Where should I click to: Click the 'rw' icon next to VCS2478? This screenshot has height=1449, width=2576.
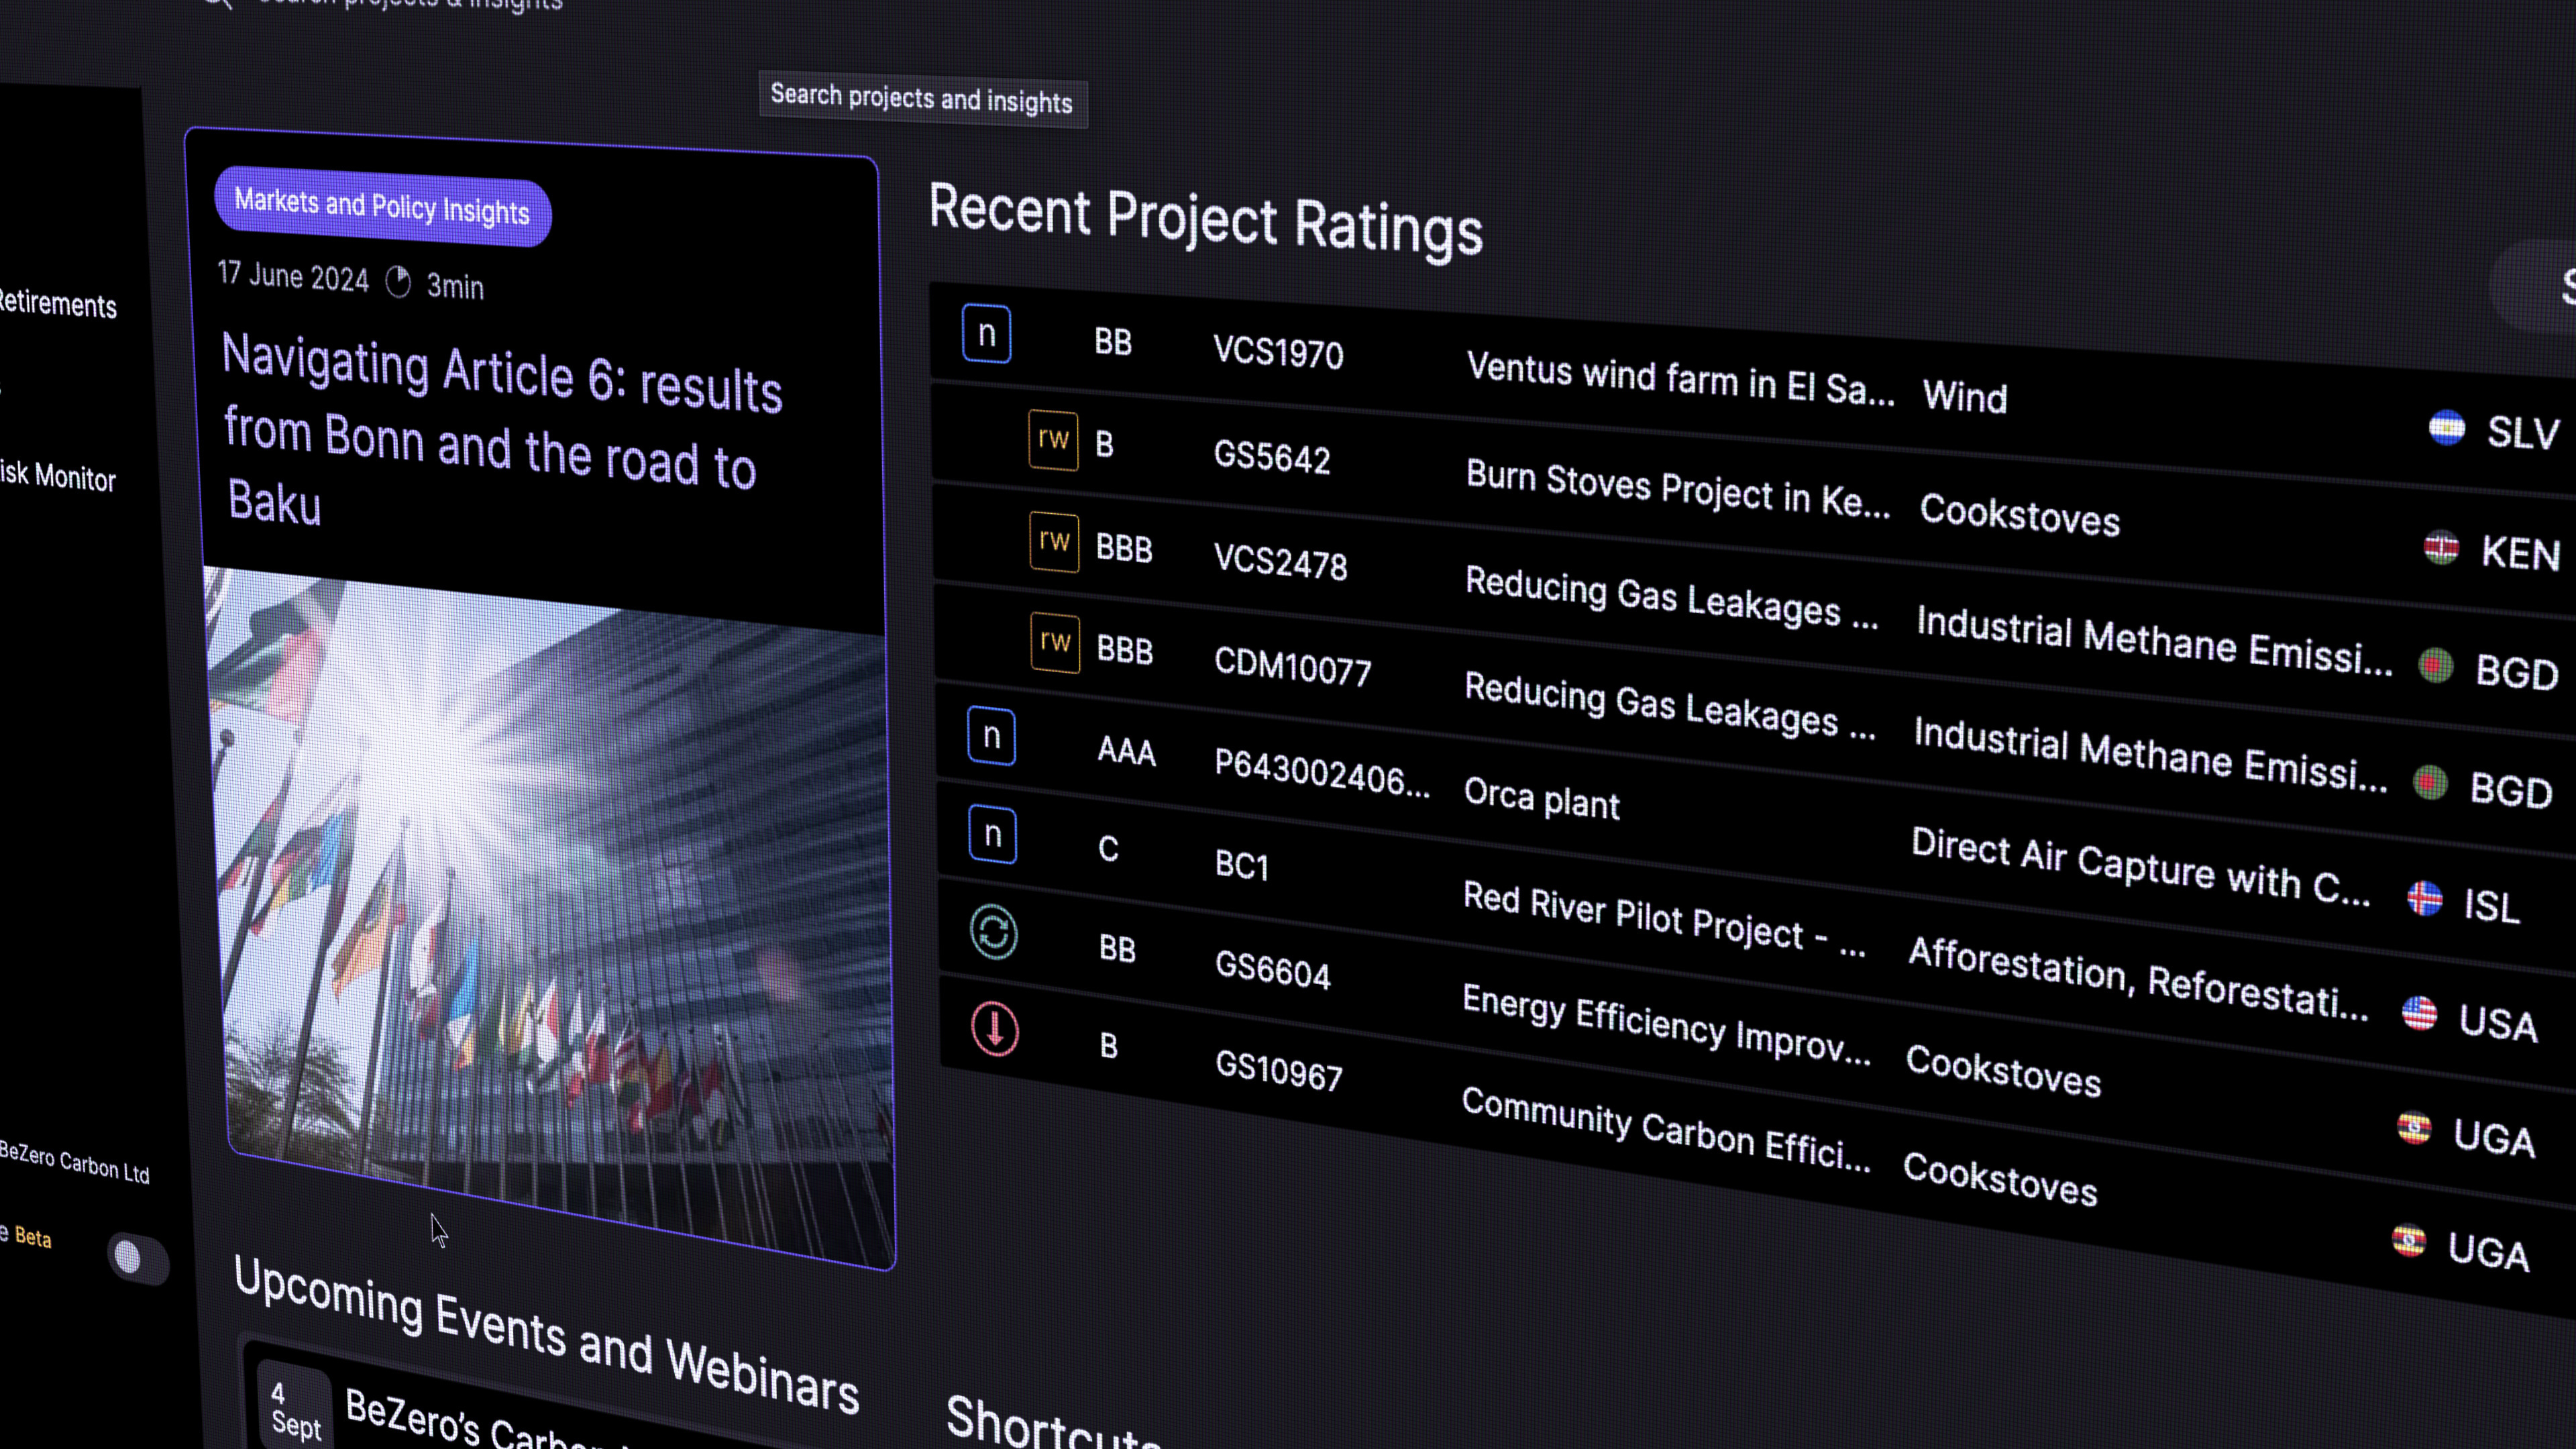coord(1054,542)
